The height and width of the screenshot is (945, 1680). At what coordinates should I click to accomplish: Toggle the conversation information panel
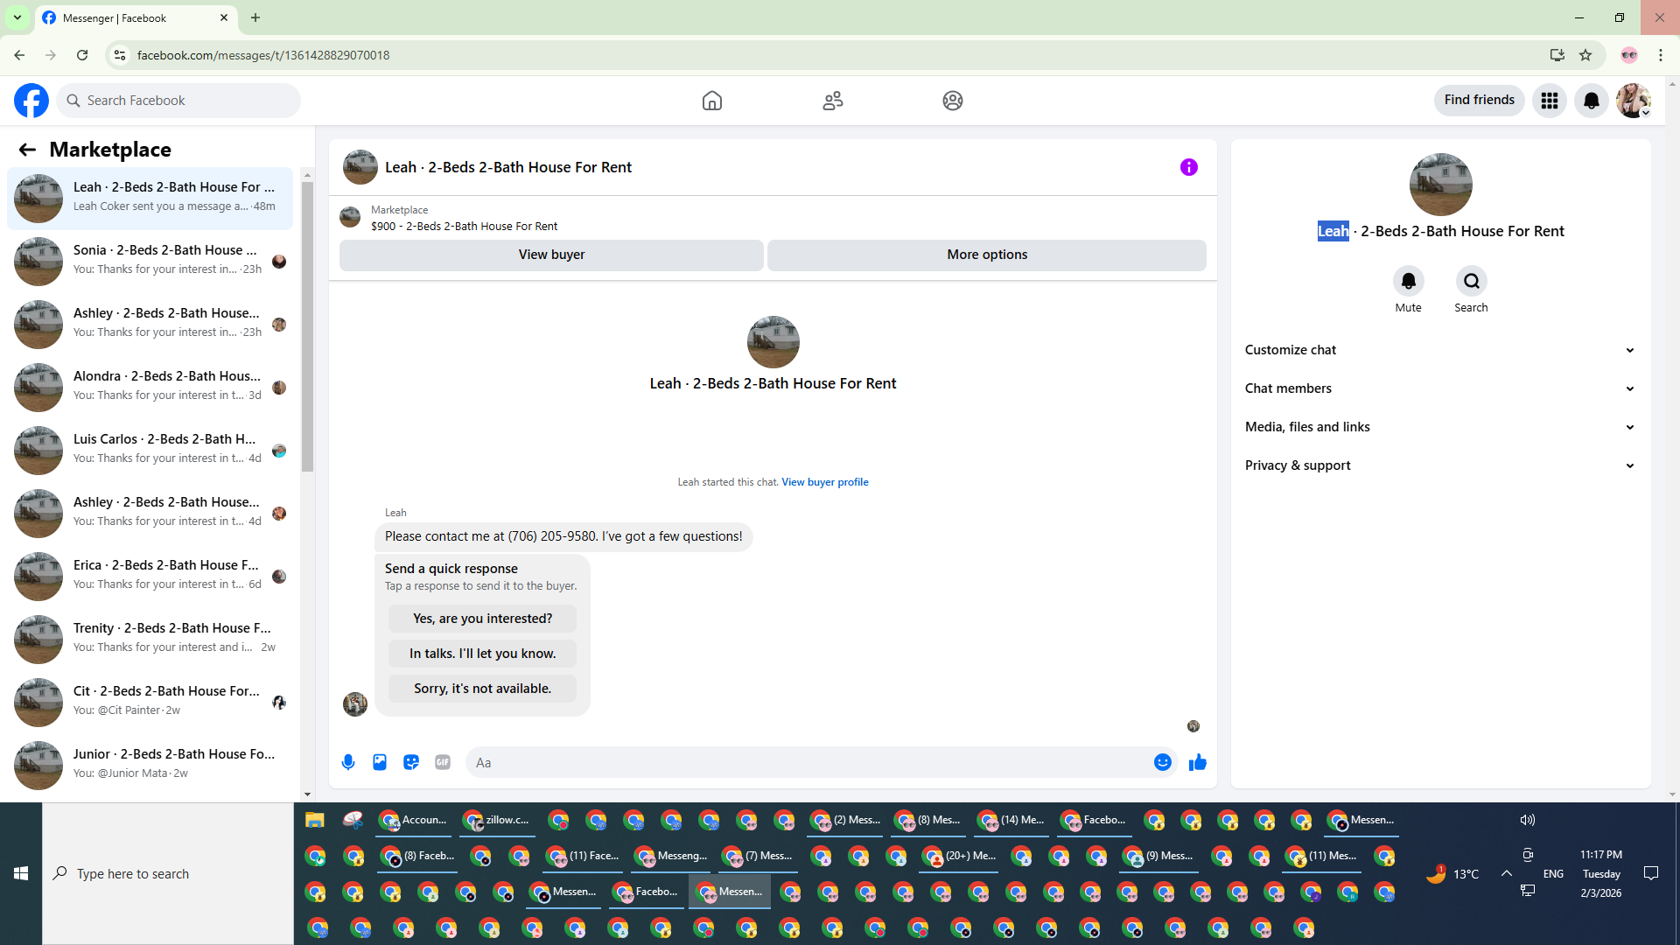(1188, 167)
